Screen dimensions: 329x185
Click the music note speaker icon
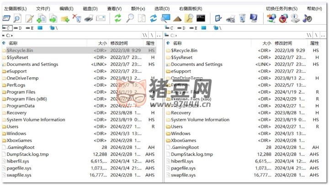coord(307,18)
